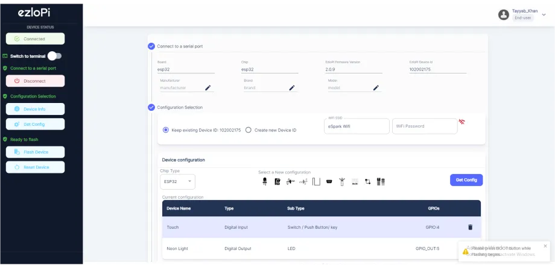Image resolution: width=555 pixels, height=268 pixels.
Task: Select the square-wave PWM configuration icon
Action: click(316, 182)
